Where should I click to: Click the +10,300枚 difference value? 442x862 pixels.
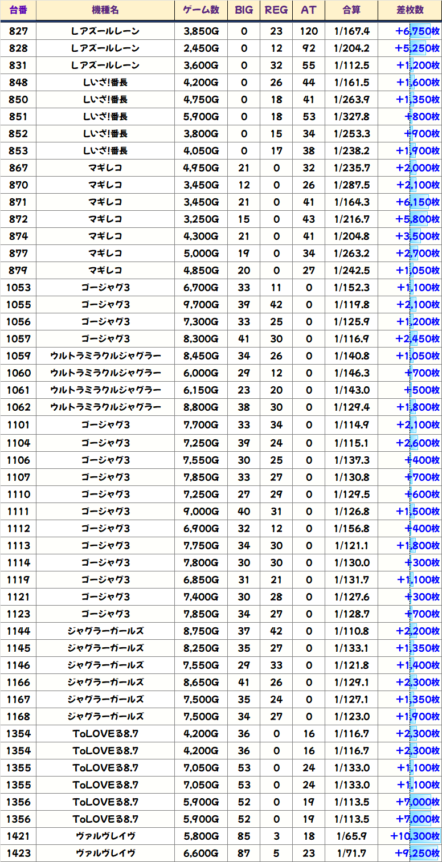(x=415, y=836)
